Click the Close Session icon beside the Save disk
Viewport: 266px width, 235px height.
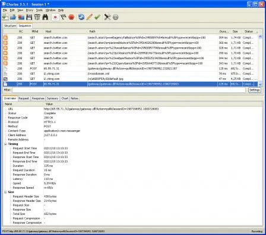(21, 17)
